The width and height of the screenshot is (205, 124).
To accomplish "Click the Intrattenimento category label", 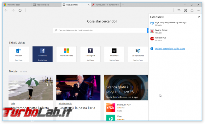I will click(x=65, y=103).
